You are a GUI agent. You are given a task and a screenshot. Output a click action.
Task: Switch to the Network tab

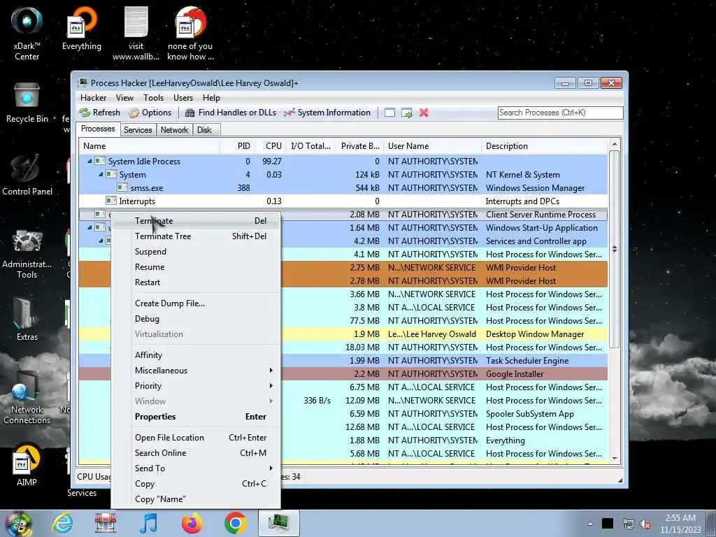click(174, 129)
